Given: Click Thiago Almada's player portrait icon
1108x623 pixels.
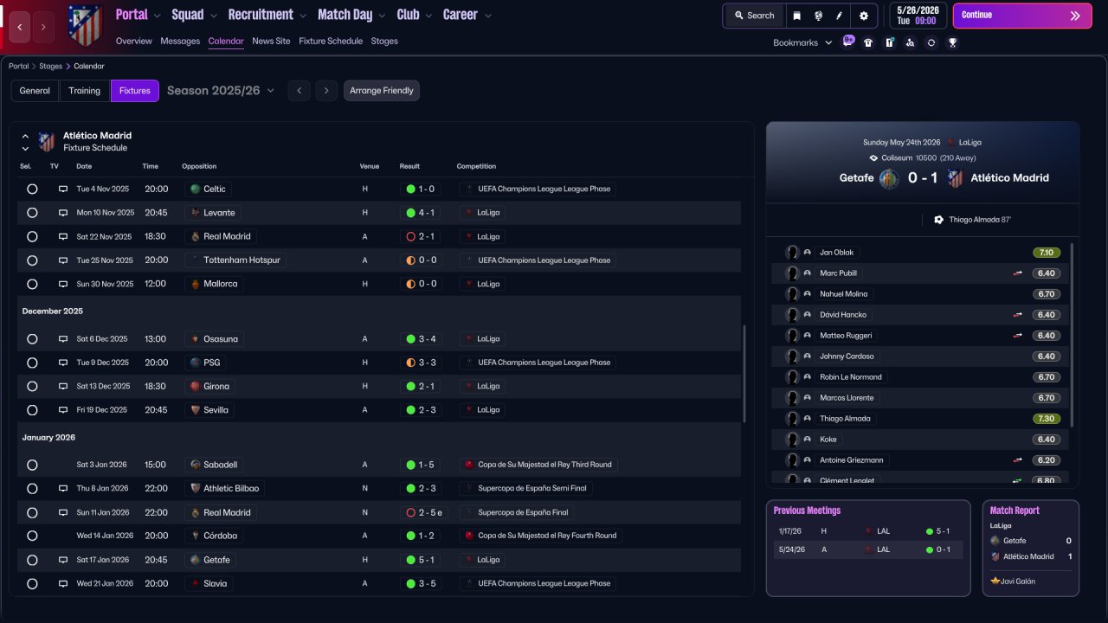Looking at the screenshot, I should (792, 419).
